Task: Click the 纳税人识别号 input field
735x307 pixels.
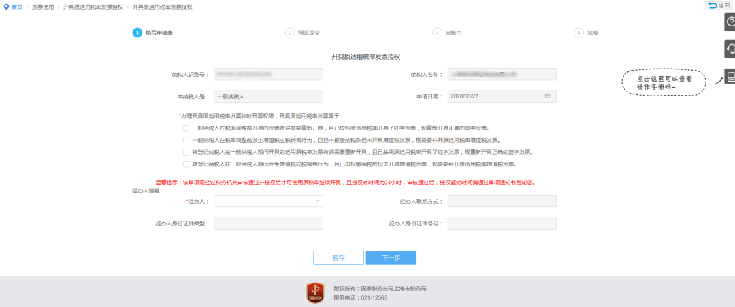Action: tap(269, 74)
